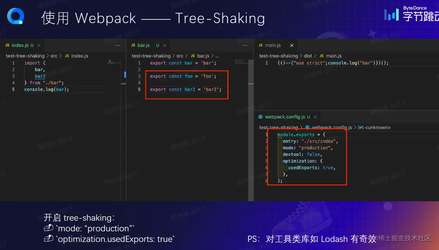Screen dimensions: 439x250
Task: Click the underlined 'bar2' import in index.js
Action: pyautogui.click(x=40, y=76)
